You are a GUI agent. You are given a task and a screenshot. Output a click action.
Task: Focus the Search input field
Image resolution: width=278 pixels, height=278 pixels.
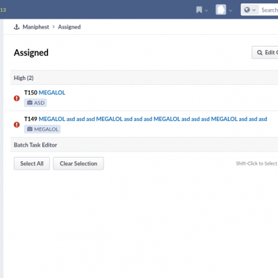[x=270, y=10]
